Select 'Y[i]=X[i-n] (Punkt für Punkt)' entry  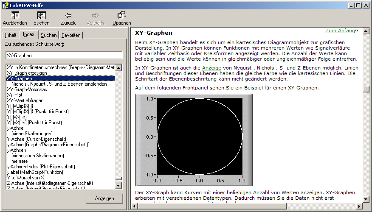61,123
